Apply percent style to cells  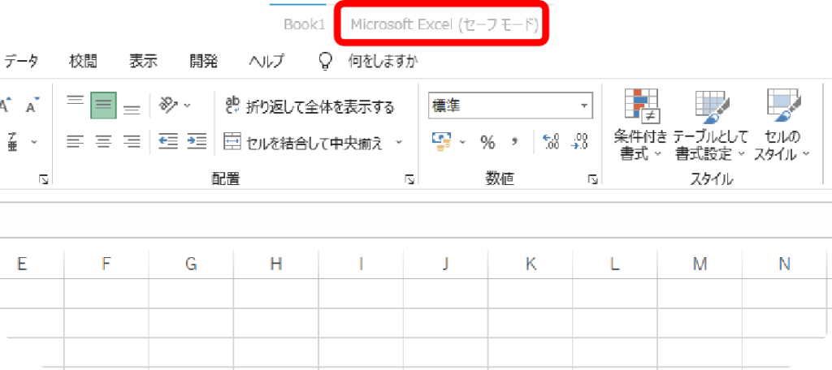click(487, 143)
